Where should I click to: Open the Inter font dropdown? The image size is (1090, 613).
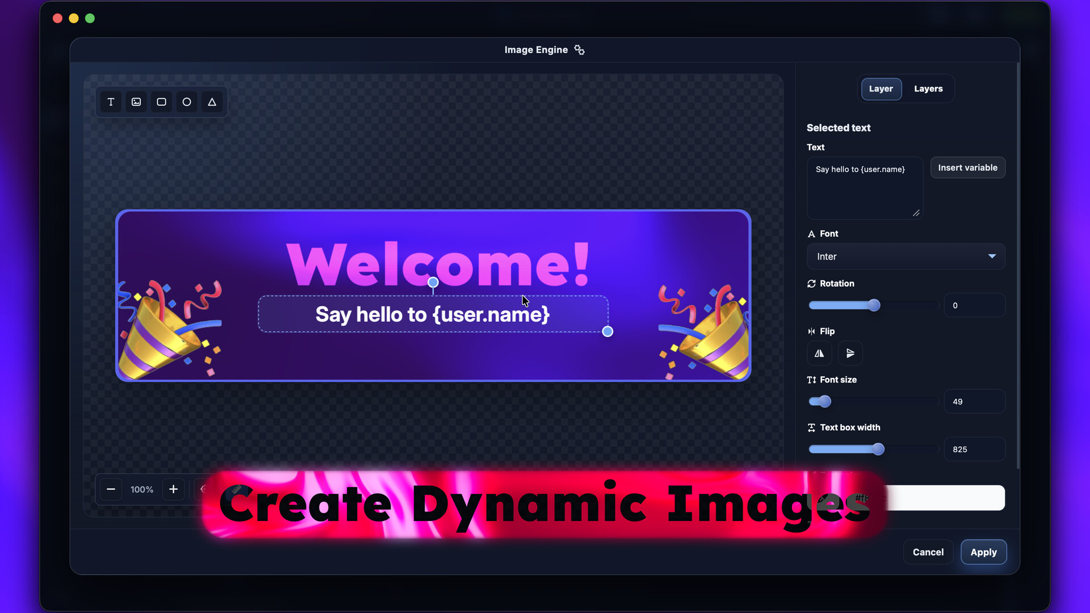click(905, 257)
